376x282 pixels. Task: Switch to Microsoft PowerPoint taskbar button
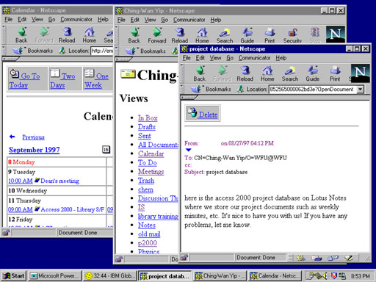click(55, 276)
